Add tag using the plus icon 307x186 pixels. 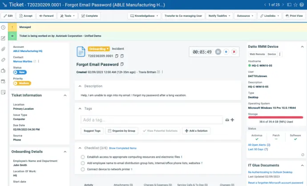click(232, 120)
